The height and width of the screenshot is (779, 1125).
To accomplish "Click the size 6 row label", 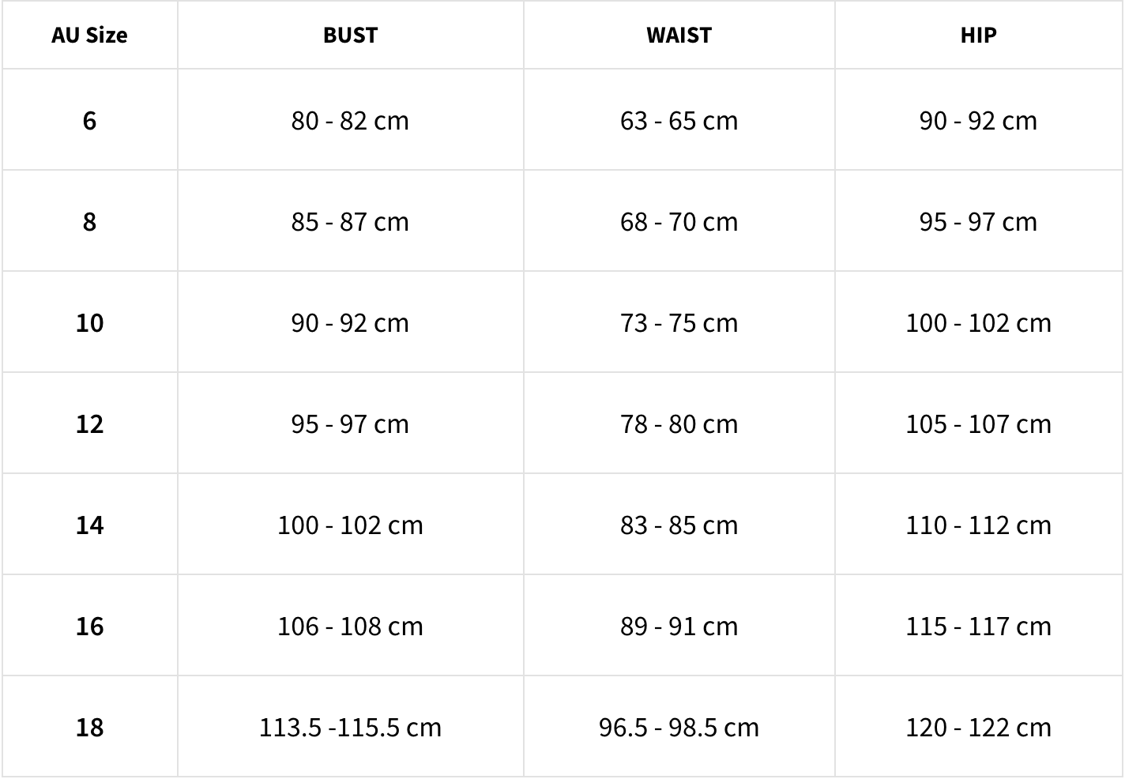I will point(89,120).
